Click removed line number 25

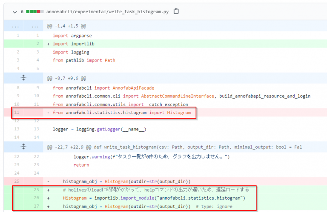click(17, 181)
